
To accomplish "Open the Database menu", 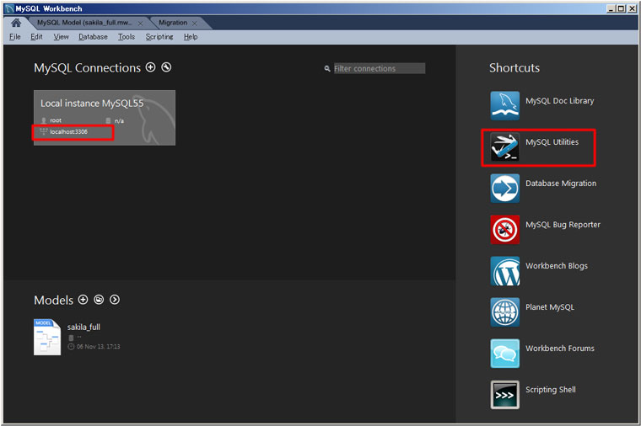I will coord(93,37).
